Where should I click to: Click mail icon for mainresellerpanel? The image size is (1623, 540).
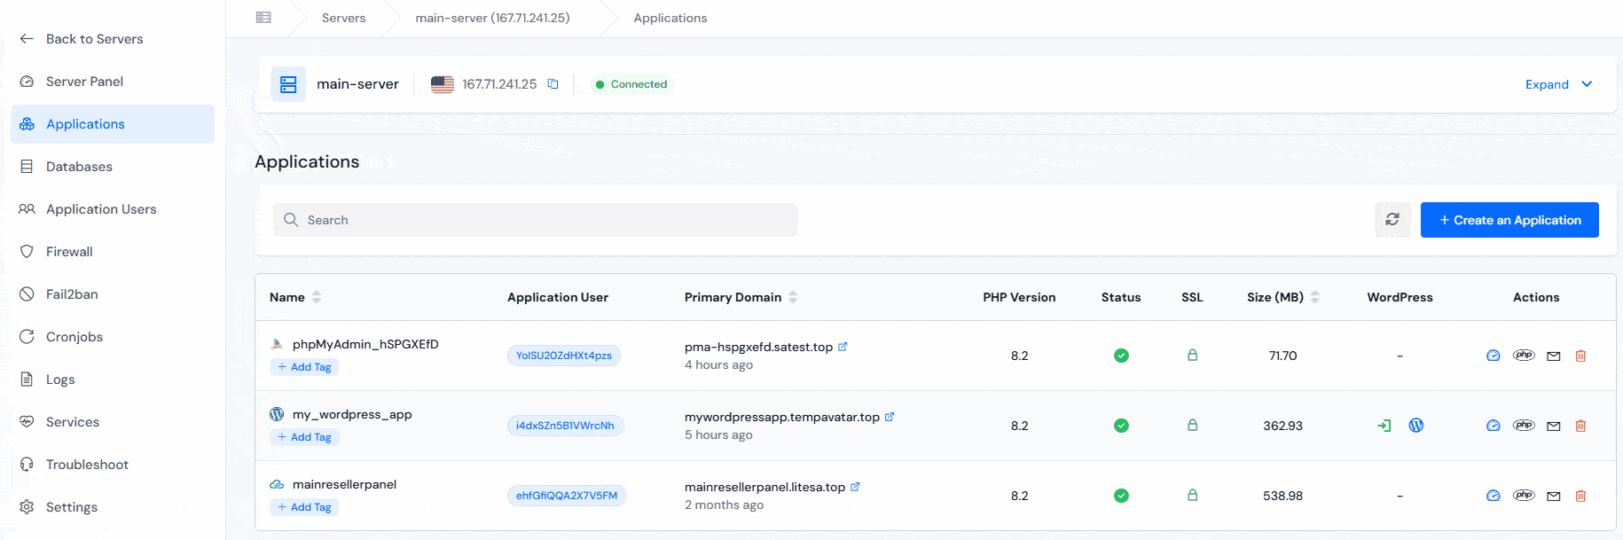pos(1554,497)
